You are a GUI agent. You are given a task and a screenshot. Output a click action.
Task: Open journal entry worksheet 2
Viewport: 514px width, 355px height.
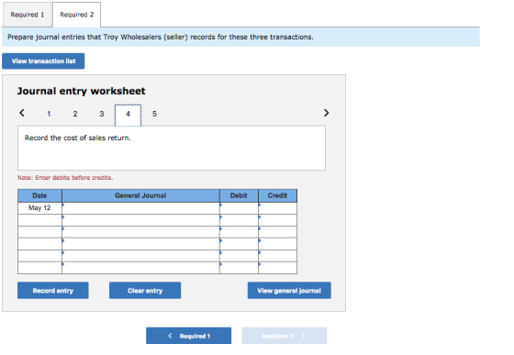point(75,114)
